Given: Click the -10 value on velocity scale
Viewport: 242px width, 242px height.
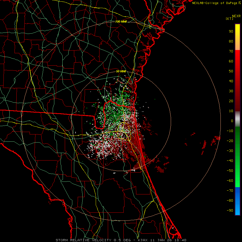Looking at the screenshot, I should 230,131.
